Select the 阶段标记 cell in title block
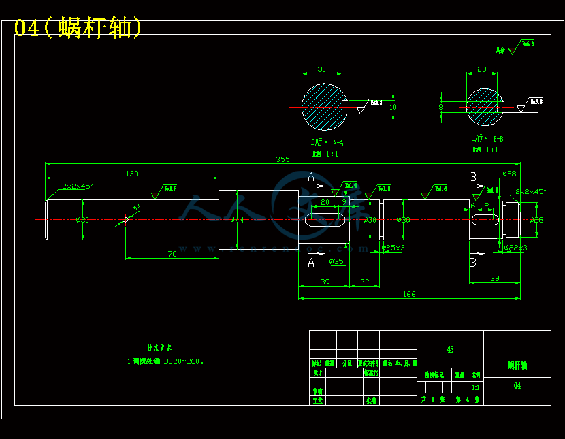Image resolution: width=565 pixels, height=439 pixels. [434, 374]
